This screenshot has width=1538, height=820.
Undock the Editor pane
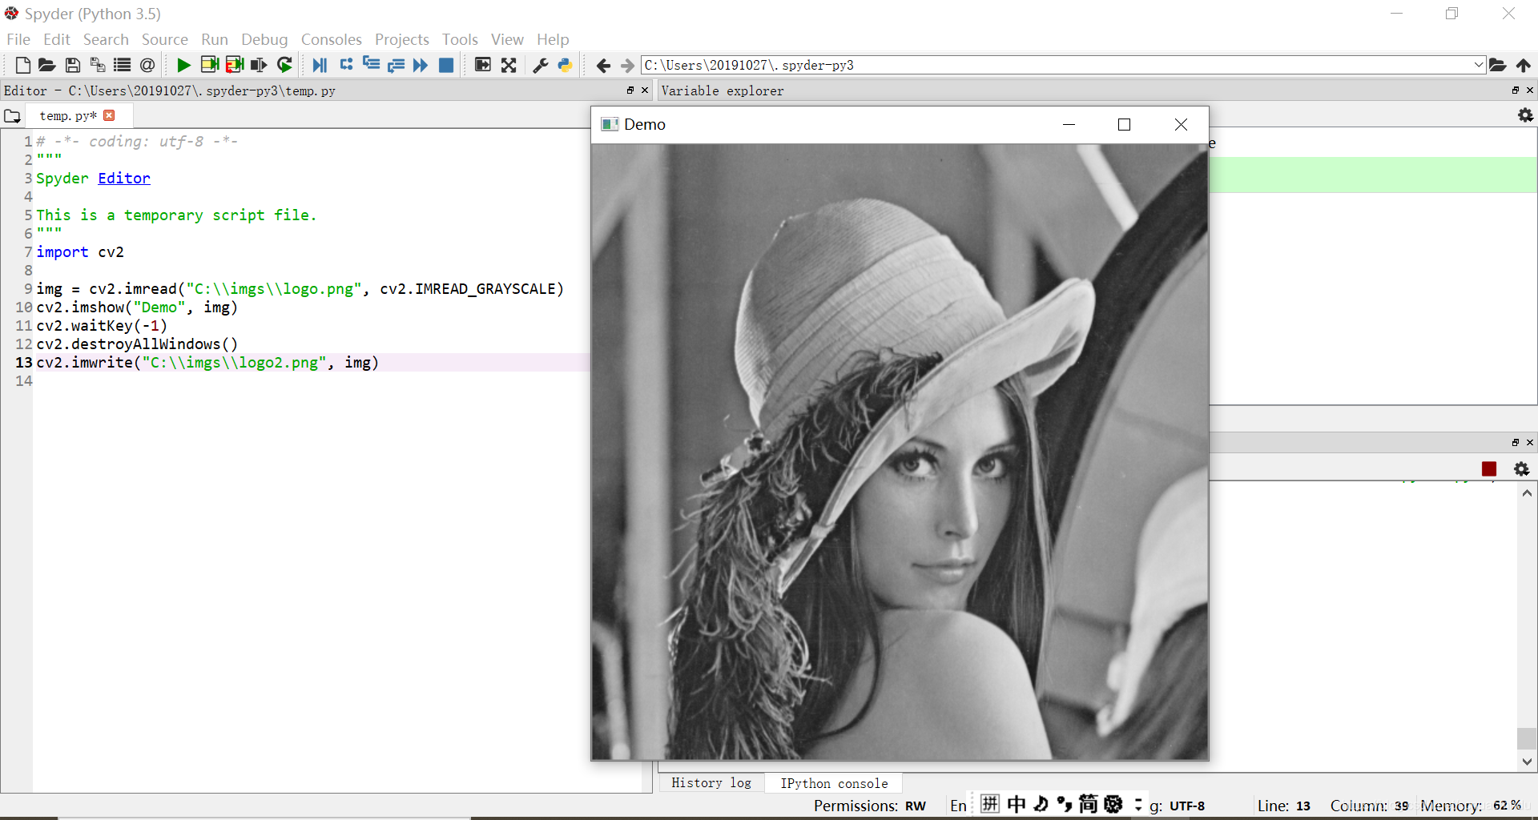[630, 90]
